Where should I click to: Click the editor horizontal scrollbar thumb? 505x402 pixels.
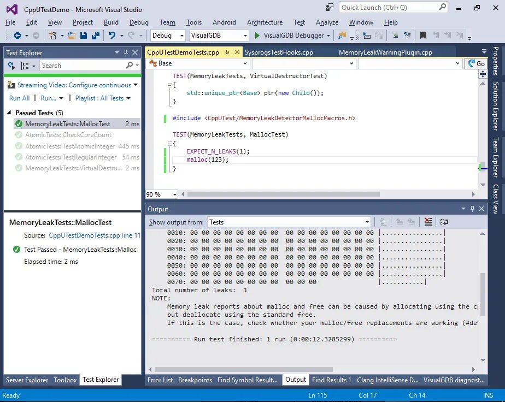[x=284, y=194]
